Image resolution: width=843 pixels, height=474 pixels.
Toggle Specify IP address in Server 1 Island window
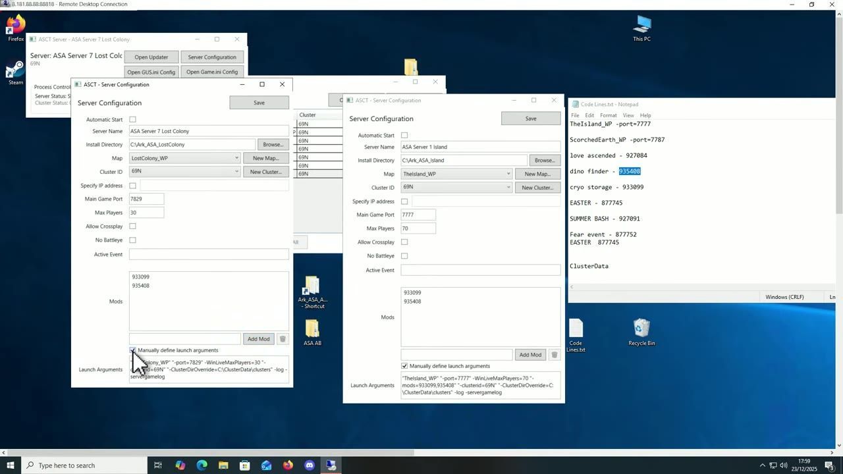pos(404,201)
